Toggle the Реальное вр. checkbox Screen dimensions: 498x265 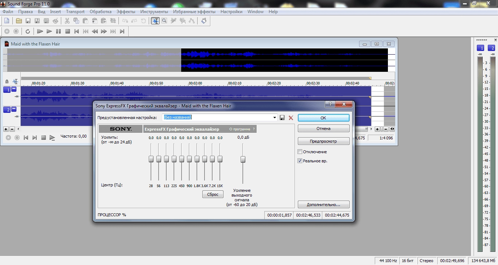(300, 161)
